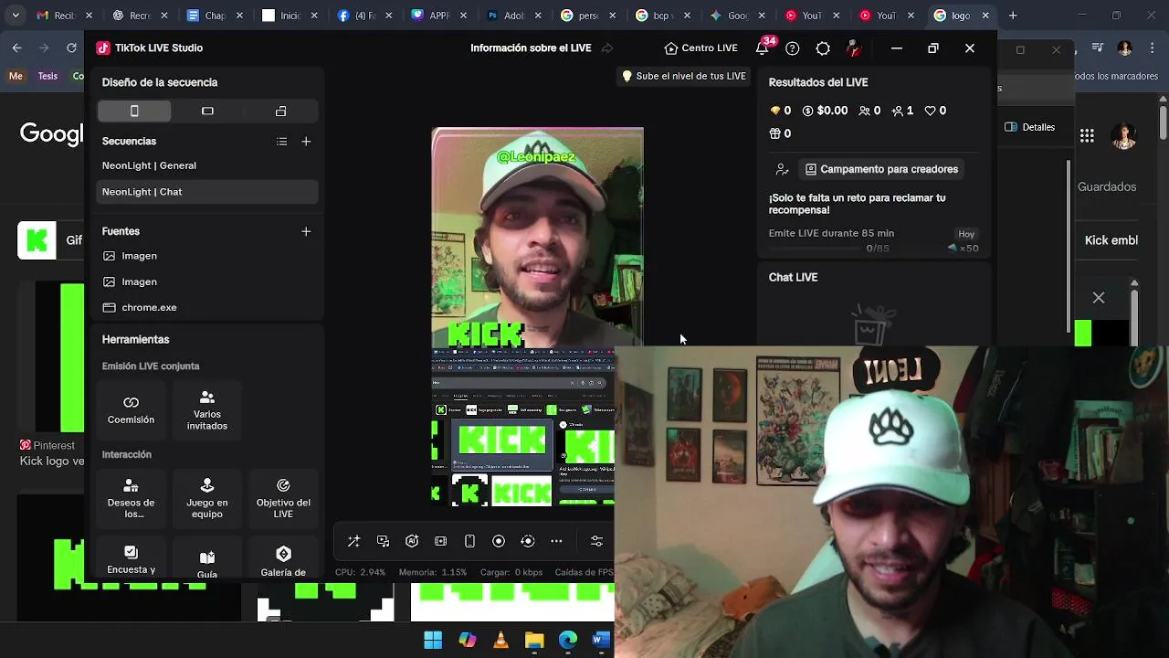Add a new source in Fuentes
The image size is (1169, 658).
(306, 231)
